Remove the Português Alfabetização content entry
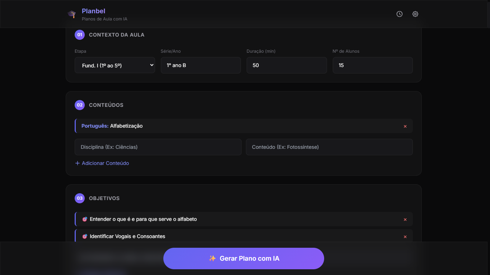The width and height of the screenshot is (490, 275). (x=405, y=126)
